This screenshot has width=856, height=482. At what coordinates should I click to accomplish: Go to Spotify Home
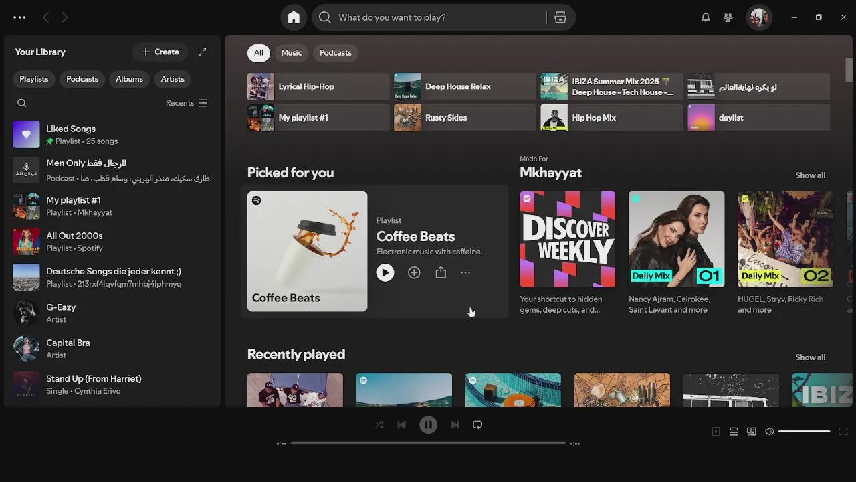point(294,17)
